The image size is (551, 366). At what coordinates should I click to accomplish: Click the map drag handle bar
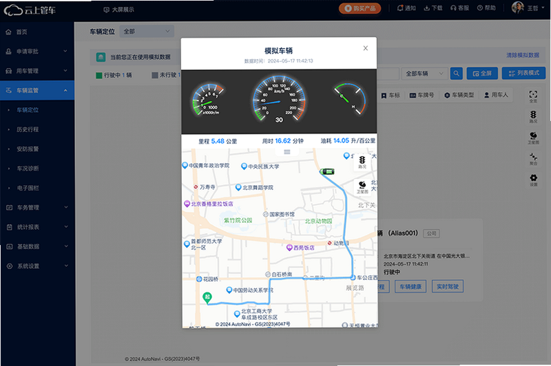click(287, 152)
